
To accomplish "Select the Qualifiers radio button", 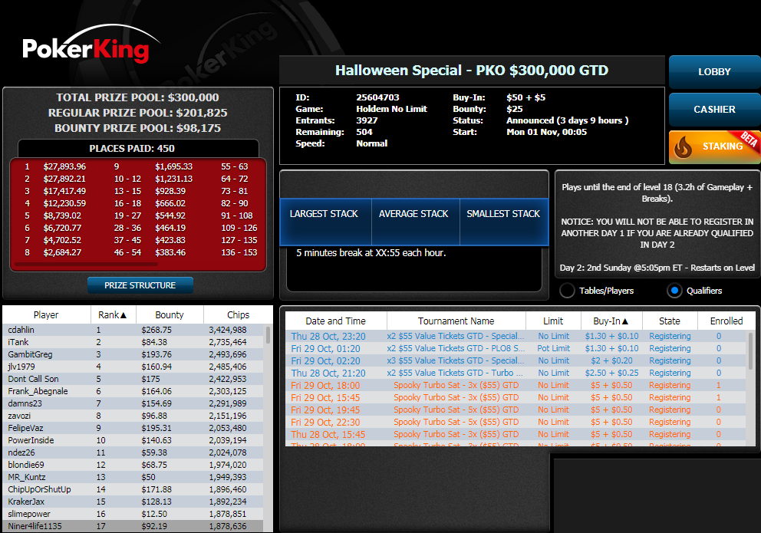I will tap(675, 291).
